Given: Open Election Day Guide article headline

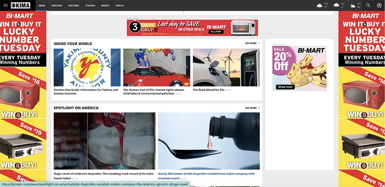Looking at the screenshot, I should [86, 92].
